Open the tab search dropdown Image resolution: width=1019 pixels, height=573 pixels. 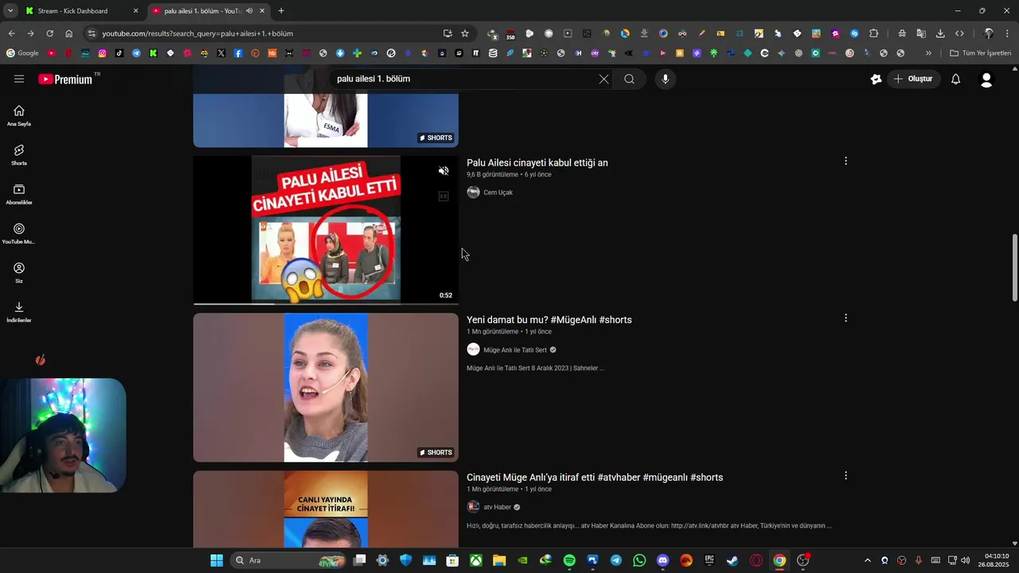coord(10,11)
